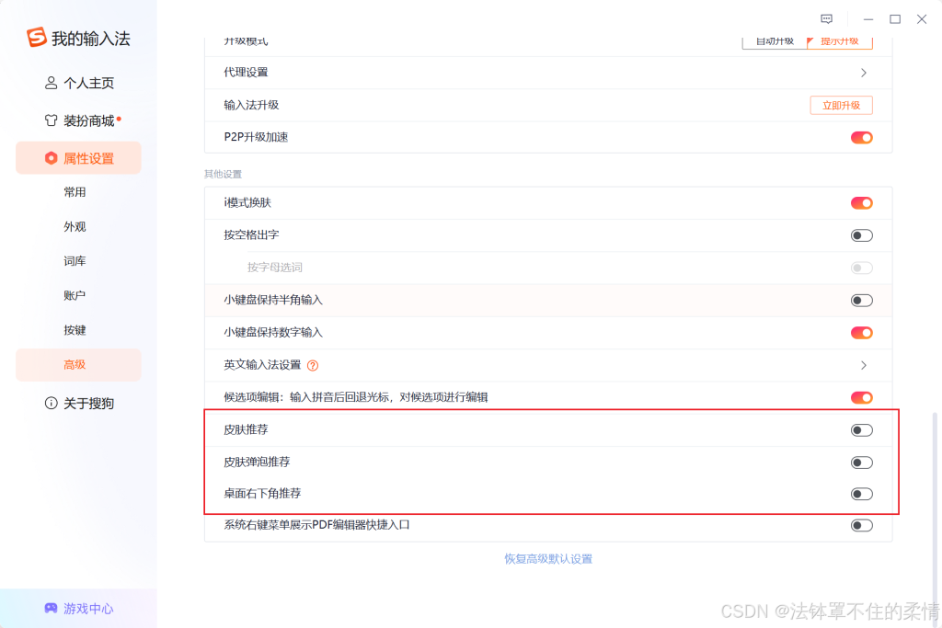Choose the 自动升级 upgrade mode
Image resolution: width=942 pixels, height=628 pixels.
775,41
